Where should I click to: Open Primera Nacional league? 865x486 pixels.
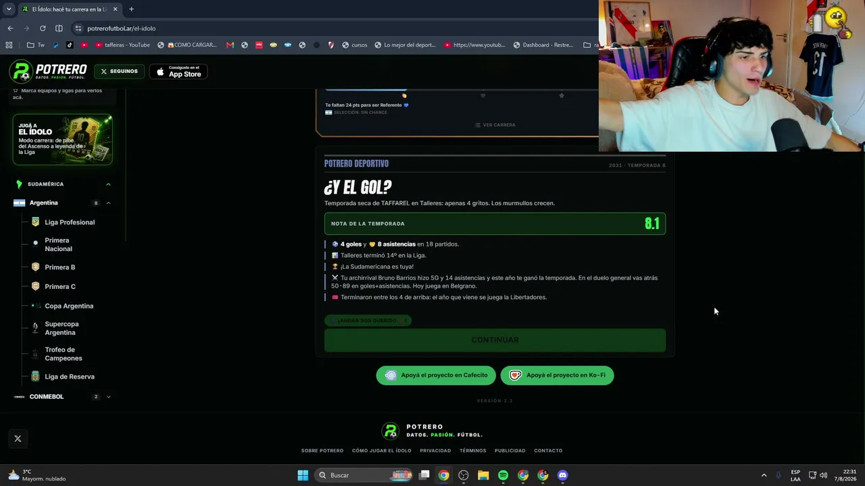coord(58,244)
